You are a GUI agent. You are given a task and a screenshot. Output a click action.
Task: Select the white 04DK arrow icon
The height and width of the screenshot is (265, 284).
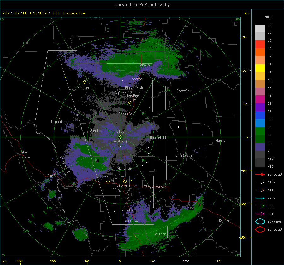[x=260, y=182]
